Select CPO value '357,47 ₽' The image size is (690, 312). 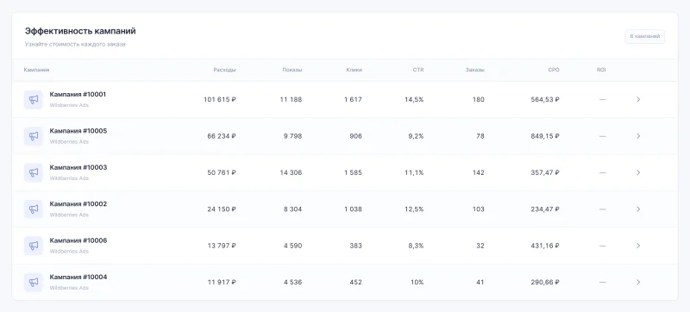(x=545, y=172)
